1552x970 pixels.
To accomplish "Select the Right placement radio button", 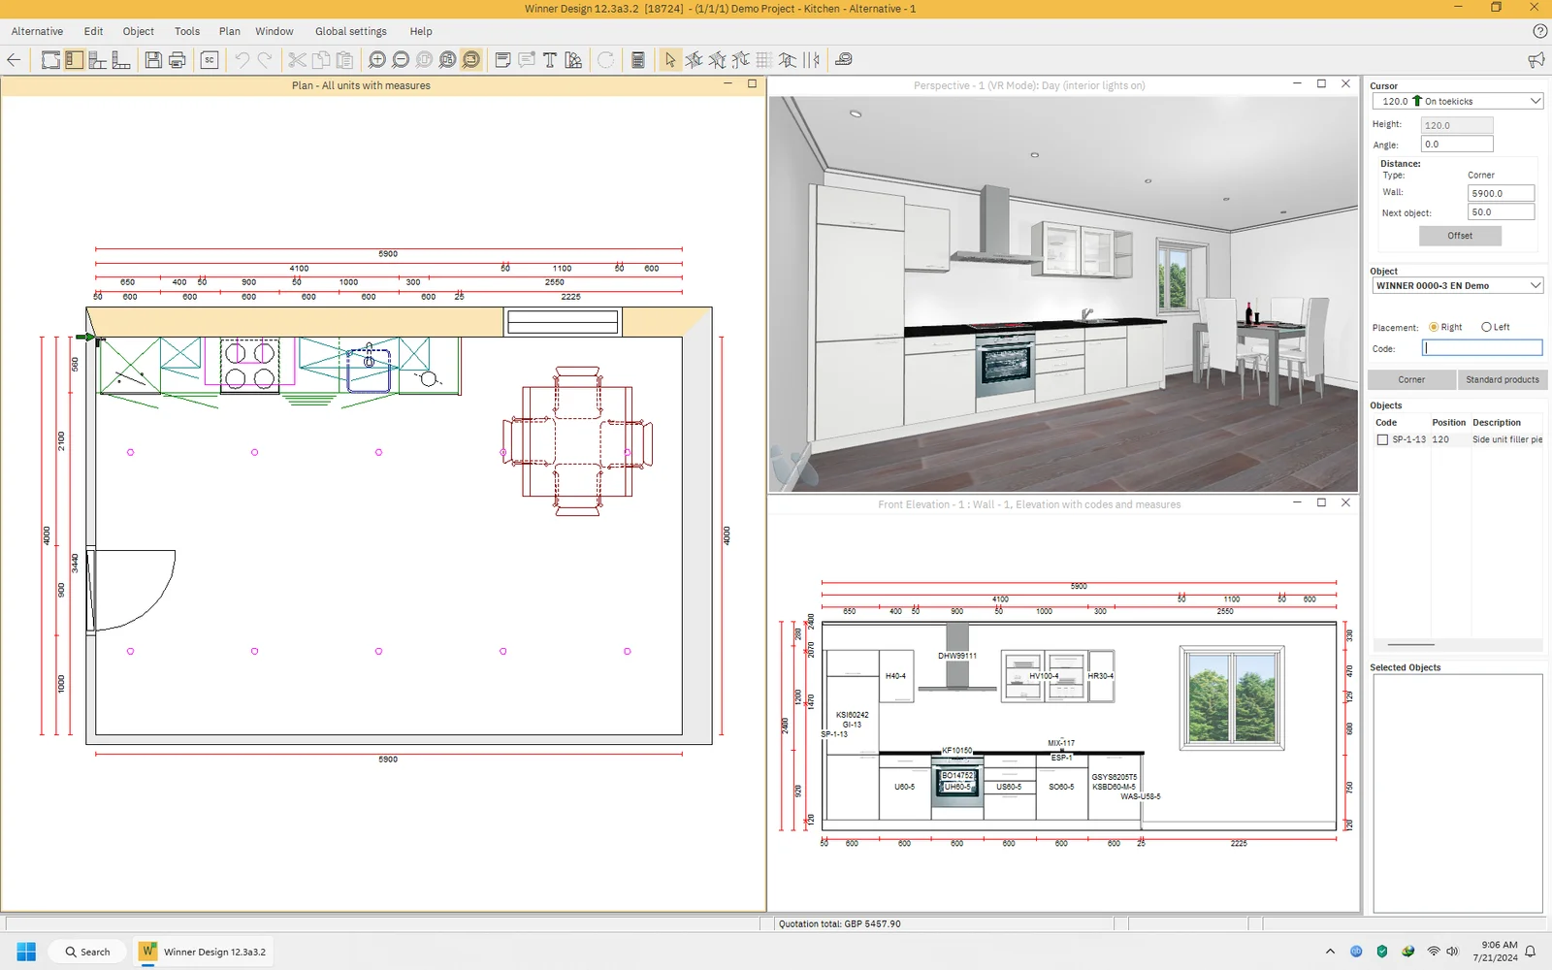I will [x=1433, y=327].
